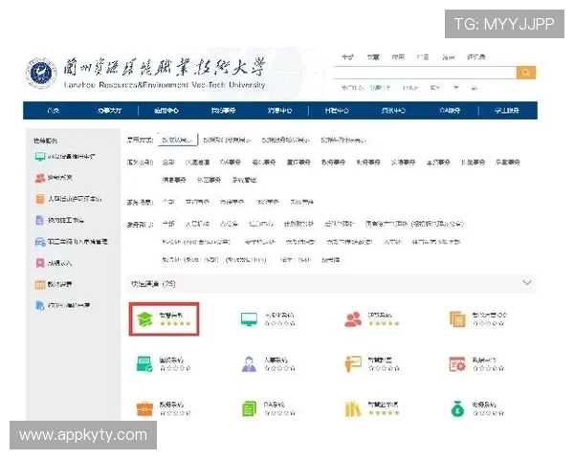Open the pink bookmark item in left sidebar
Screen dimensions: 574x459
tap(54, 263)
